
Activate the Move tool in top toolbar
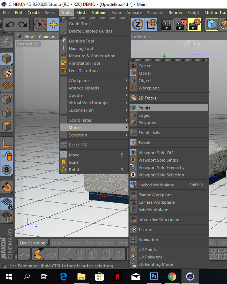click(x=53, y=24)
